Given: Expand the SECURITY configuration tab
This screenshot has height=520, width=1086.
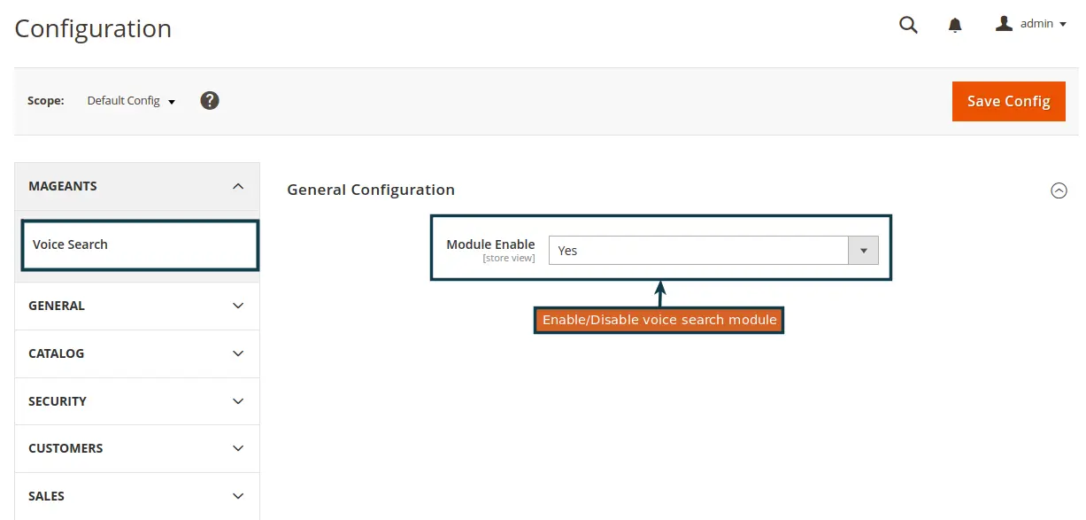Looking at the screenshot, I should click(x=137, y=401).
